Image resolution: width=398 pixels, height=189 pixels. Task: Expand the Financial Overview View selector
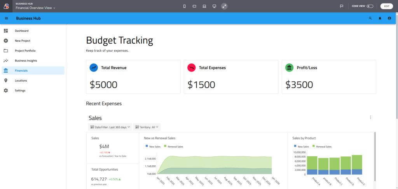36,8
